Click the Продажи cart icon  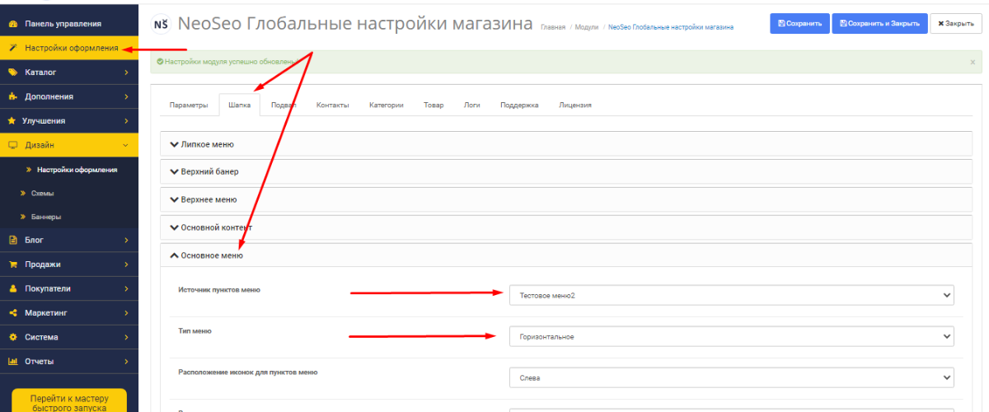click(x=12, y=265)
